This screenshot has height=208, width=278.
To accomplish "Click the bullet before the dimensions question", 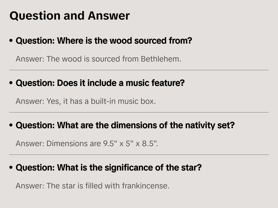I will pyautogui.click(x=11, y=126).
